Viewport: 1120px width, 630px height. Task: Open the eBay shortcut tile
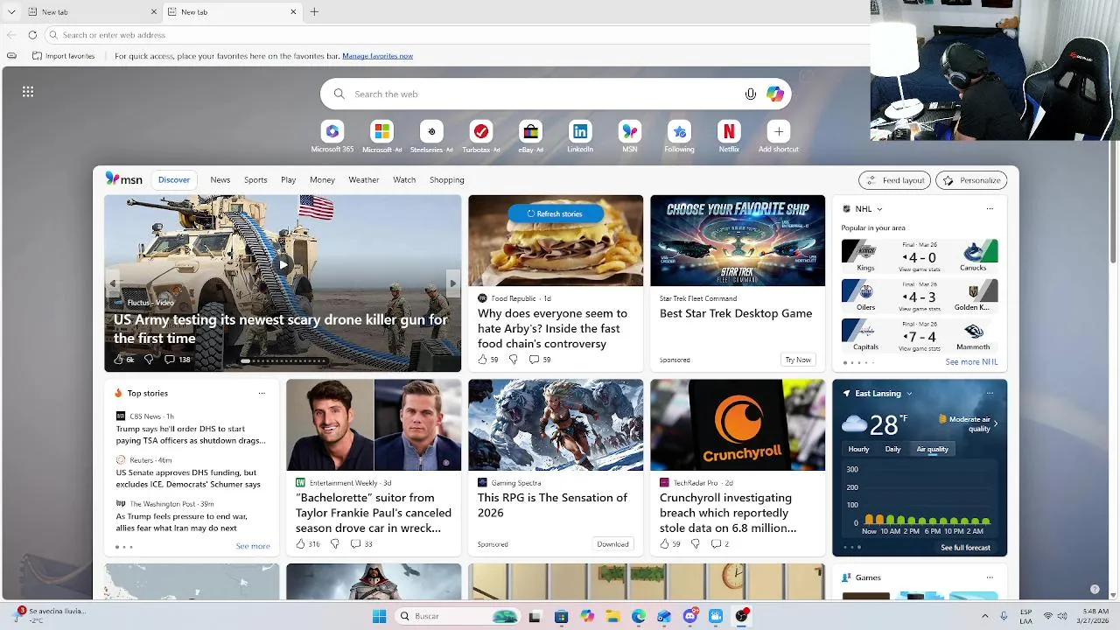(x=530, y=131)
